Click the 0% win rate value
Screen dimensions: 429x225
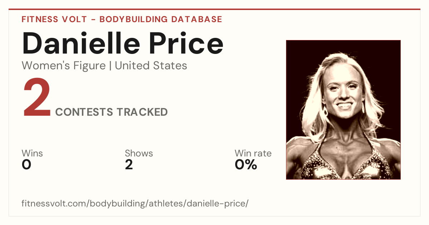(x=246, y=165)
